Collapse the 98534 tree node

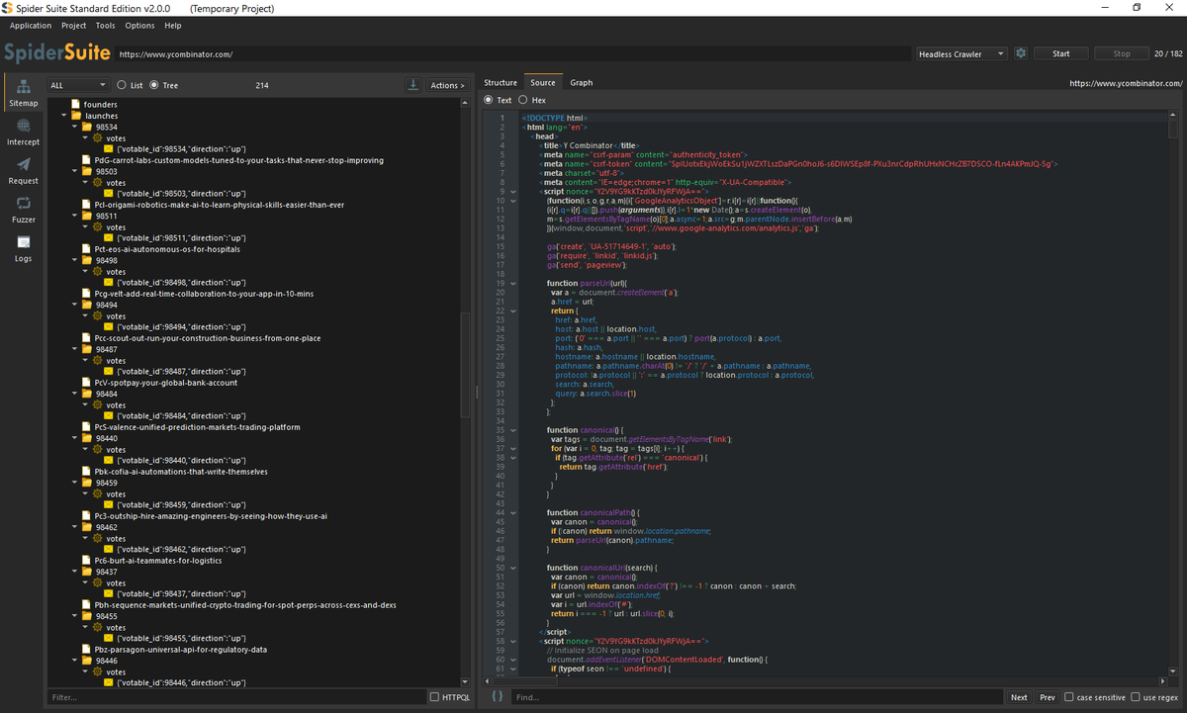click(74, 128)
